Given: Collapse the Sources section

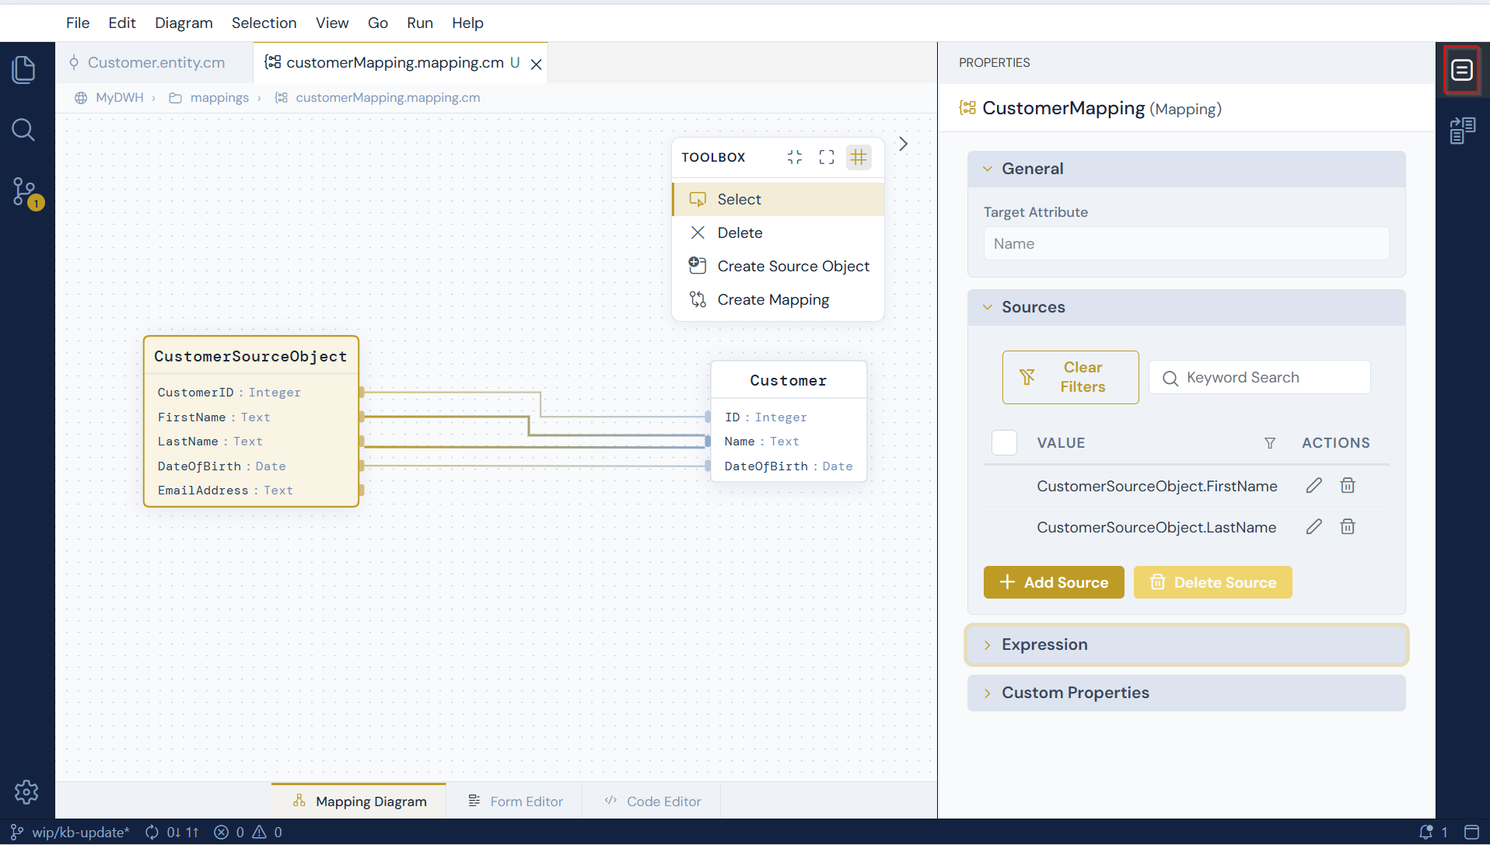Looking at the screenshot, I should (1186, 307).
